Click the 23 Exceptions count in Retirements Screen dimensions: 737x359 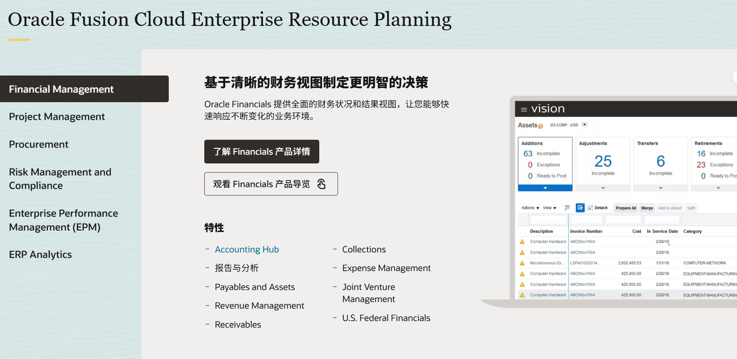701,165
